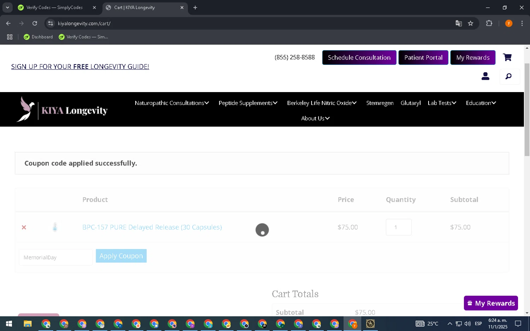Expand Lab Tests menu

pyautogui.click(x=442, y=103)
